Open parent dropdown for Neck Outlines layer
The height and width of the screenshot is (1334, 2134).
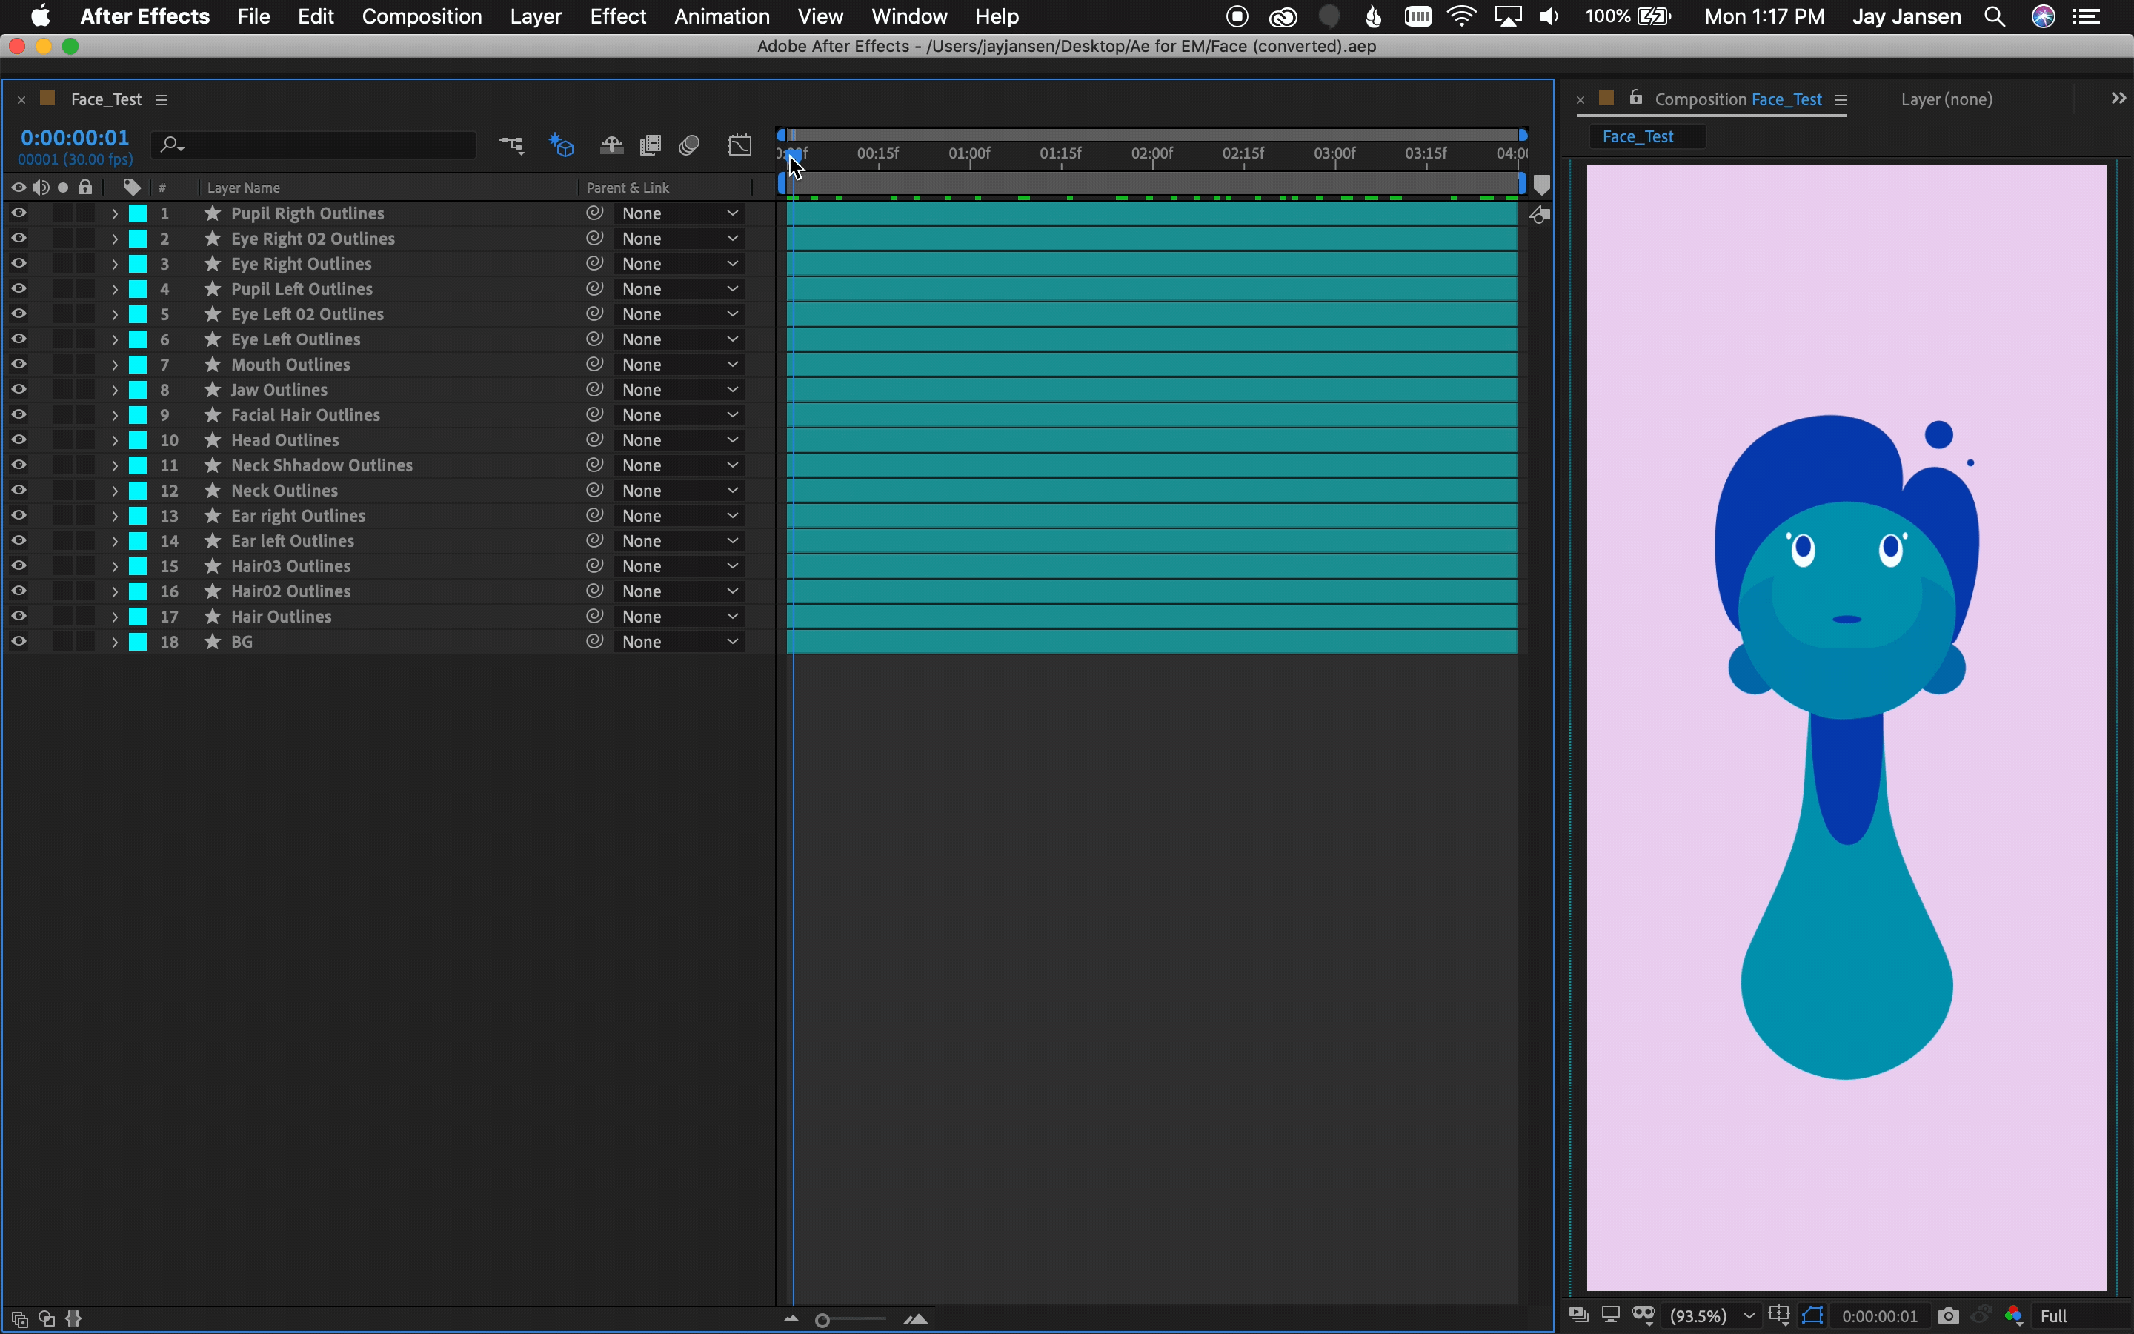678,491
